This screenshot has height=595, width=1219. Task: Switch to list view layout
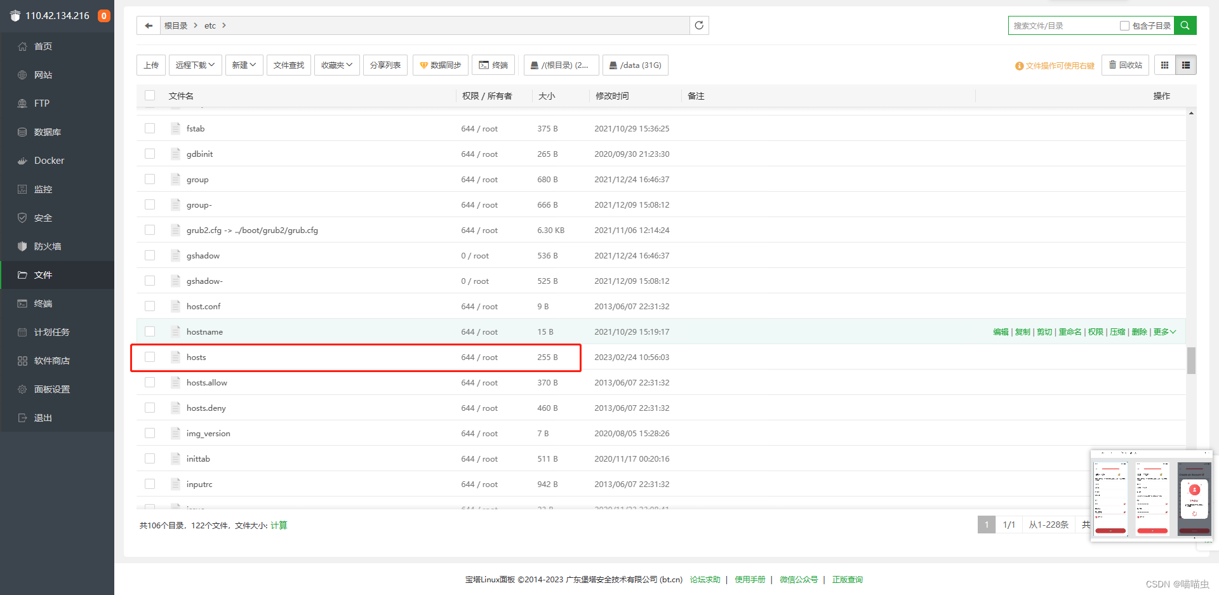click(1185, 65)
